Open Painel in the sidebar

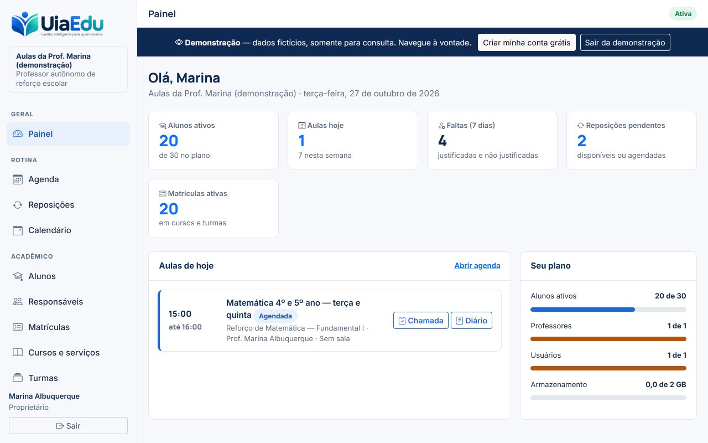(x=69, y=134)
